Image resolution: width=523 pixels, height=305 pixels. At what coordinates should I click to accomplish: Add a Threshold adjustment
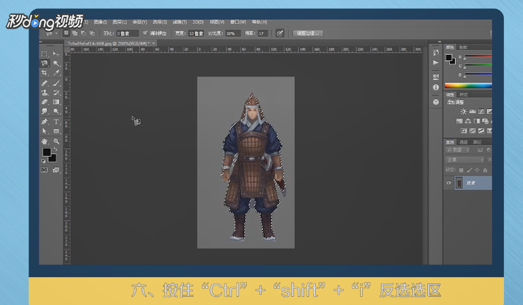pyautogui.click(x=481, y=131)
